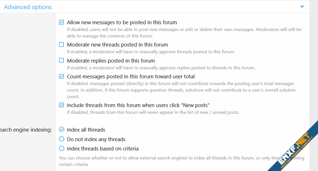Enable Moderate new threads checkbox
The width and height of the screenshot is (318, 171).
click(x=61, y=45)
